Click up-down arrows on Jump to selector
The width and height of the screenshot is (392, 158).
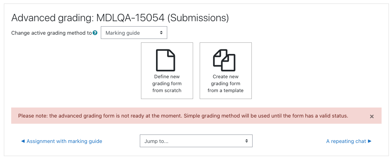(246, 141)
